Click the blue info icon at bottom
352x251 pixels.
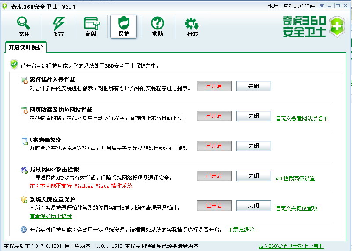24,229
